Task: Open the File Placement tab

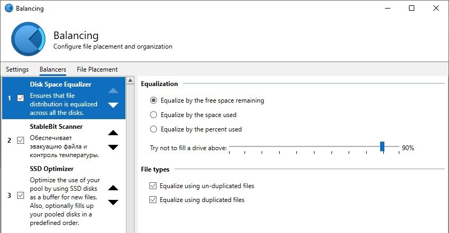Action: tap(97, 69)
